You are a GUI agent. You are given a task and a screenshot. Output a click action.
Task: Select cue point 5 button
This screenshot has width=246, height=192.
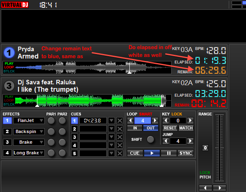(x=74, y=154)
